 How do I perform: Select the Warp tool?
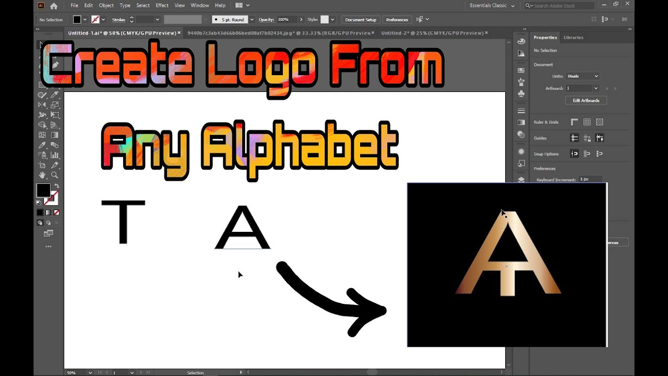[x=42, y=115]
